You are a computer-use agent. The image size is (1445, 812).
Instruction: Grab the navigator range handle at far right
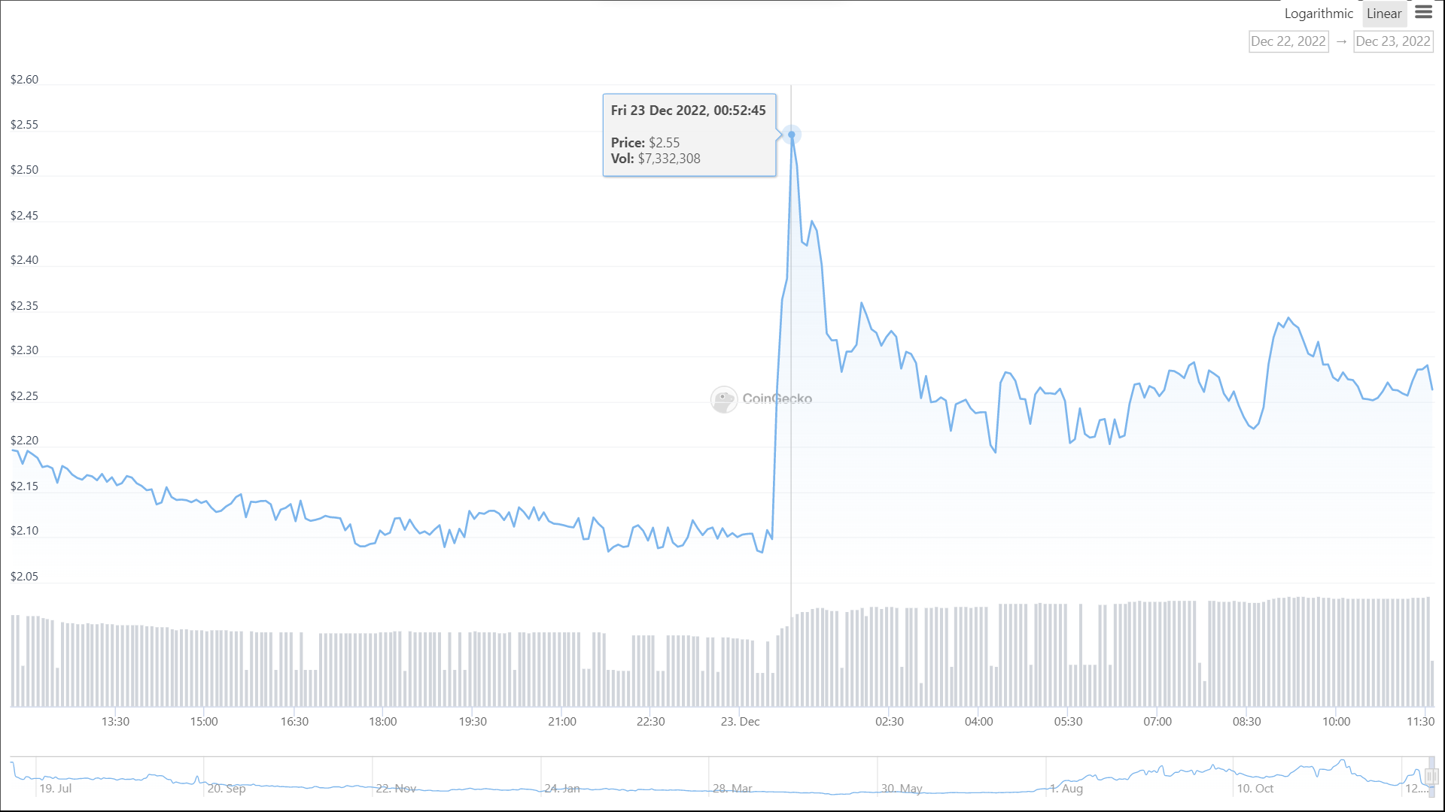coord(1431,777)
